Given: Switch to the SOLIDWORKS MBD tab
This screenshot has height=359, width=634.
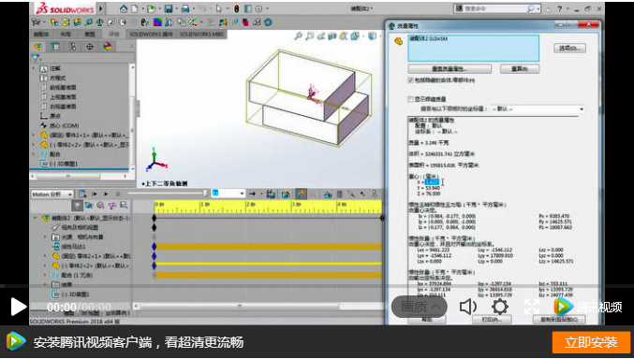Looking at the screenshot, I should point(201,35).
